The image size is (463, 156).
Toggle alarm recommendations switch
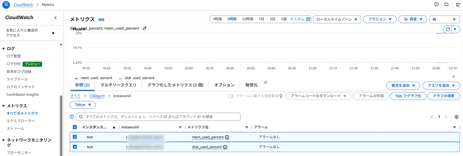click(231, 96)
